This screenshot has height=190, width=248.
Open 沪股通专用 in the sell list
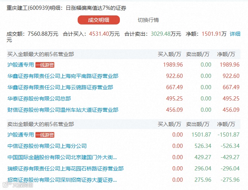pos(21,135)
